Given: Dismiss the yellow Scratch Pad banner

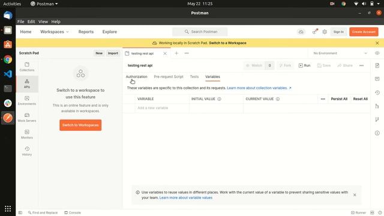Looking at the screenshot, I should 377,43.
